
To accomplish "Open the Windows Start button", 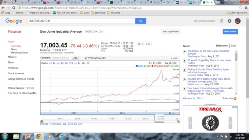I will (x=5, y=136).
